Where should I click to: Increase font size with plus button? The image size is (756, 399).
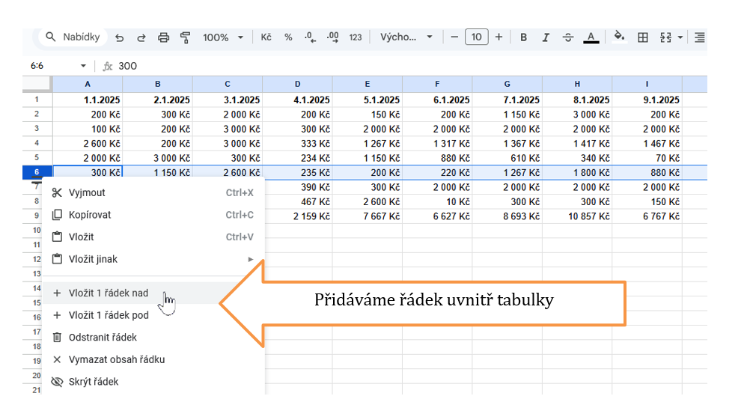click(499, 37)
